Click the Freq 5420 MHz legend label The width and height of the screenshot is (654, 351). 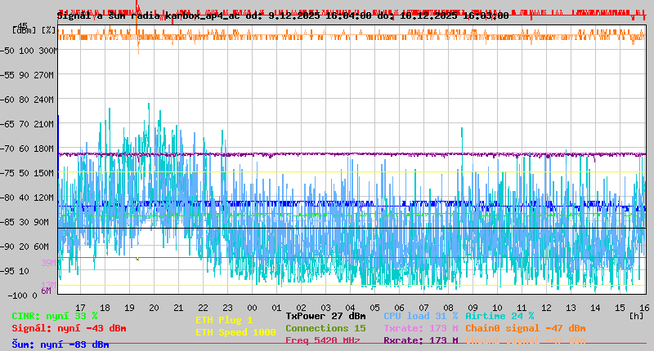[323, 340]
